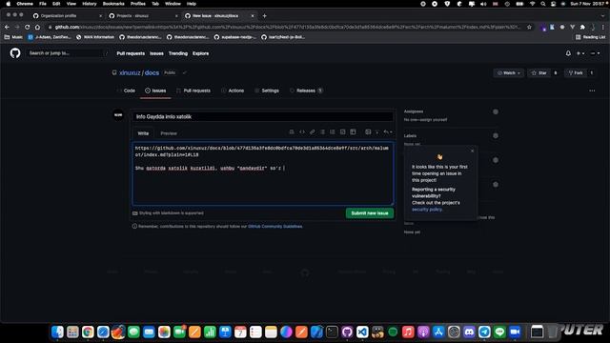
Task: Click inside the issue body text area
Action: (x=263, y=173)
